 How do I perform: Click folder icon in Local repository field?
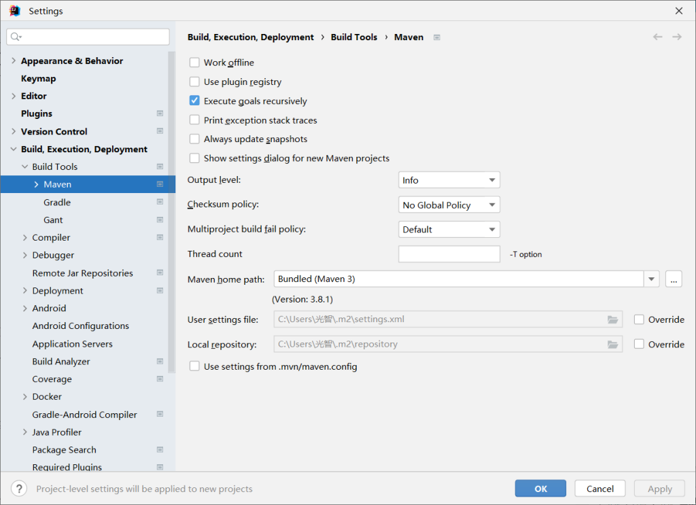[x=612, y=344]
